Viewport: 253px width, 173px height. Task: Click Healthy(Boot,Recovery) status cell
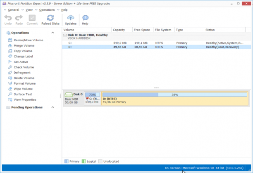coord(222,47)
